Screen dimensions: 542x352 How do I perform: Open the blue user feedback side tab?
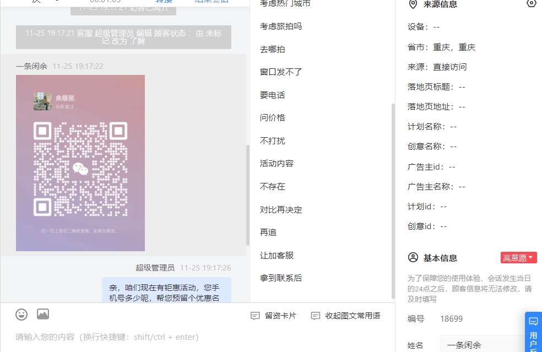tap(533, 332)
